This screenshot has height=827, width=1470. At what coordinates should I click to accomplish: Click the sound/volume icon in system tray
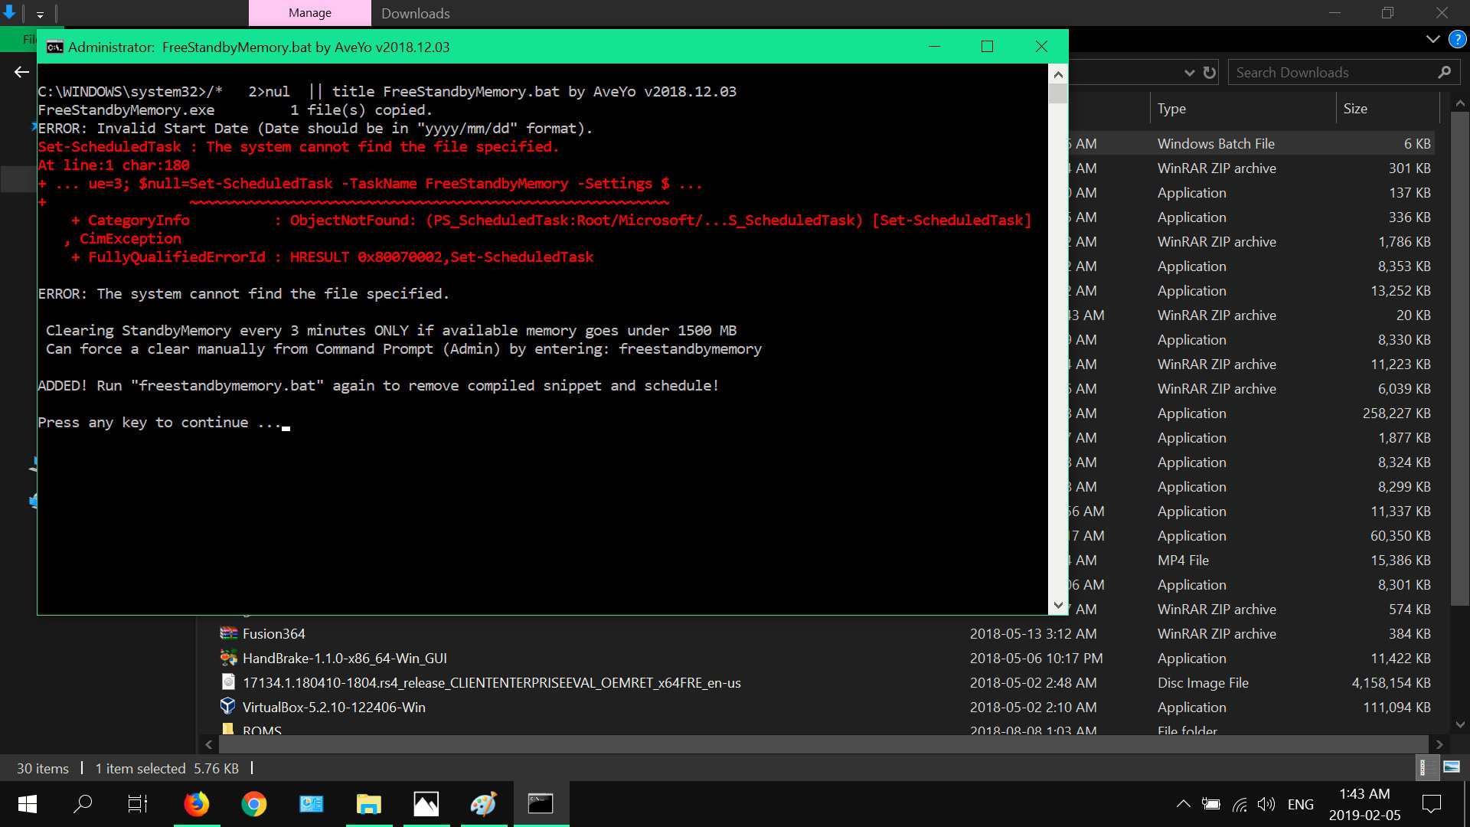1266,804
